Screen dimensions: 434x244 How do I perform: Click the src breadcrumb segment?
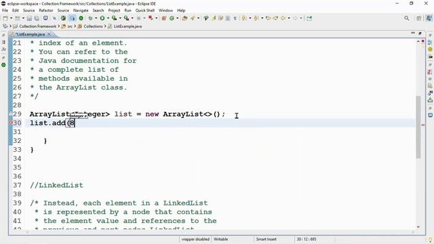(70, 26)
